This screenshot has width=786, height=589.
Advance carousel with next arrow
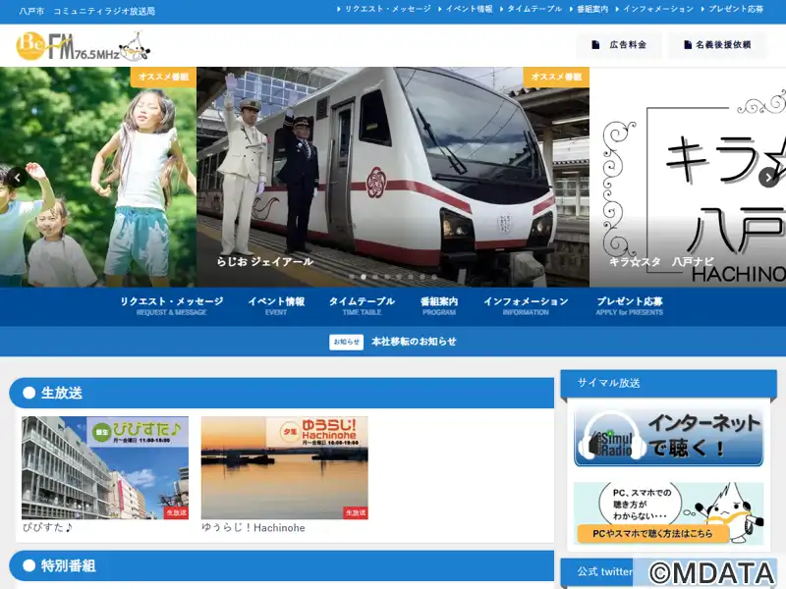(768, 178)
